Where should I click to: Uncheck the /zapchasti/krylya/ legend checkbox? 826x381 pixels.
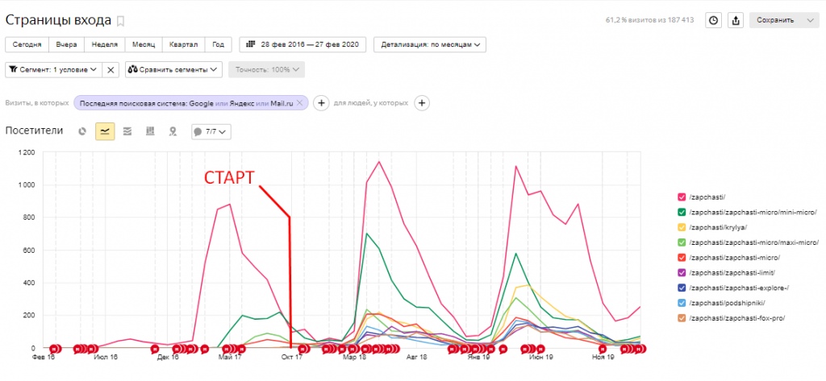(681, 227)
